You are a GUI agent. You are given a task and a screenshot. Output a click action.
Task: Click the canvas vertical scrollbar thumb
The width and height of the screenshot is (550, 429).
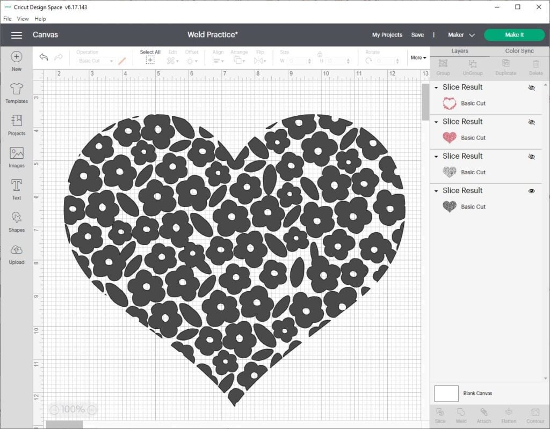coord(425,102)
